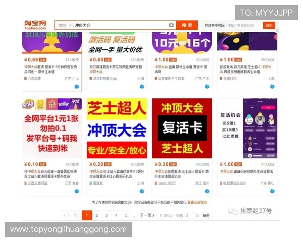Click the shop icon beside Jaiyer_0577
Image resolution: width=303 pixels, height=242 pixels.
coord(156,183)
